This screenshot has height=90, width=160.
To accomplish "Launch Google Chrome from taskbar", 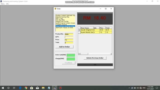I will tap(26, 88).
